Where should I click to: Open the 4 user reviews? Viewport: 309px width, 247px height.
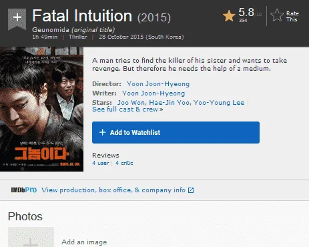pos(101,163)
